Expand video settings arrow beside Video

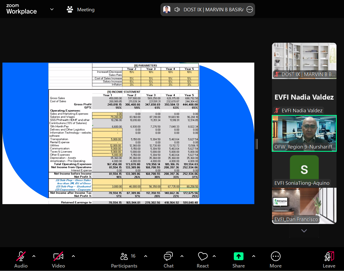pyautogui.click(x=73, y=256)
